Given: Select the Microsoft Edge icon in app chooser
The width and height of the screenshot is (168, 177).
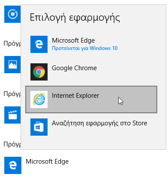Looking at the screenshot, I should 39,44.
